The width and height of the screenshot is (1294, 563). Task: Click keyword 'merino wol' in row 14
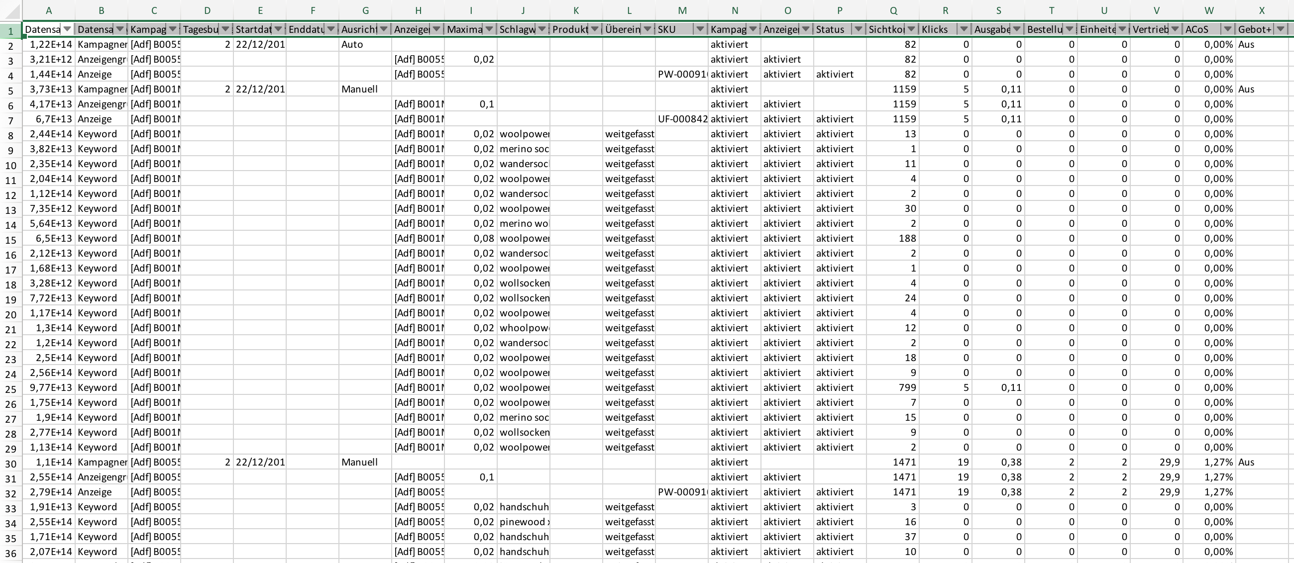pos(524,223)
